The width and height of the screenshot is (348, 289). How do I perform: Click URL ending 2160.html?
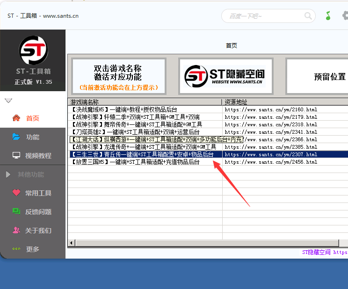point(271,109)
